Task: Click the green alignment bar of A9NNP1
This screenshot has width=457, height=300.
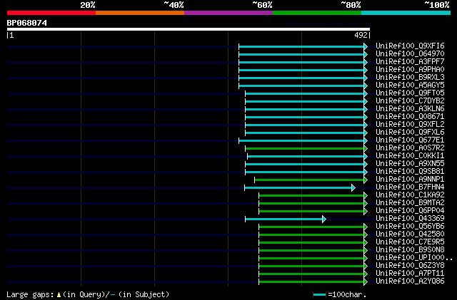Action: [x=309, y=180]
